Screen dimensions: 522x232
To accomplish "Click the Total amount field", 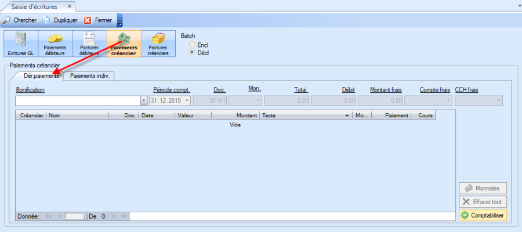I will click(x=287, y=100).
